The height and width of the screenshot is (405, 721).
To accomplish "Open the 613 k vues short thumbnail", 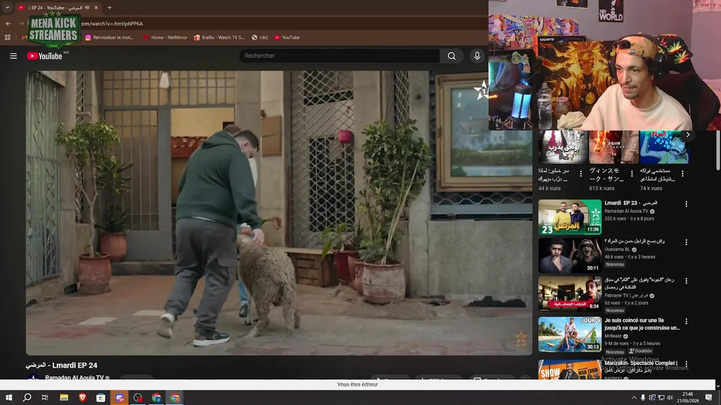I will click(x=613, y=147).
